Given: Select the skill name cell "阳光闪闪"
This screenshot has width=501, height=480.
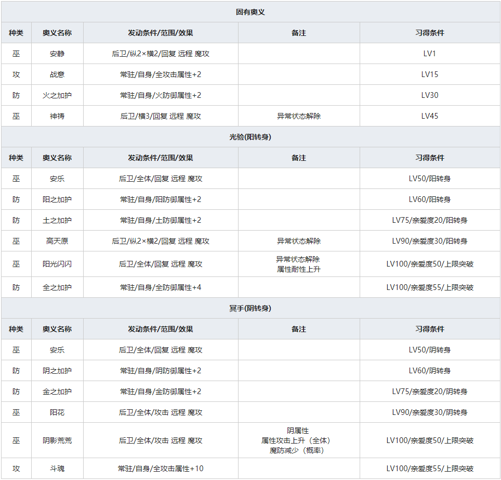Looking at the screenshot, I should pyautogui.click(x=57, y=264).
